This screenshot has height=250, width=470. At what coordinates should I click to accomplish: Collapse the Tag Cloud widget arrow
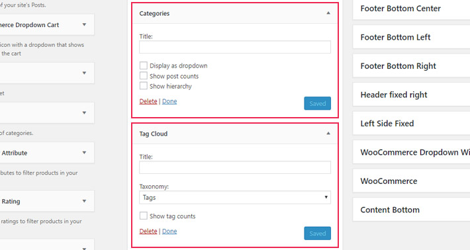(x=328, y=134)
